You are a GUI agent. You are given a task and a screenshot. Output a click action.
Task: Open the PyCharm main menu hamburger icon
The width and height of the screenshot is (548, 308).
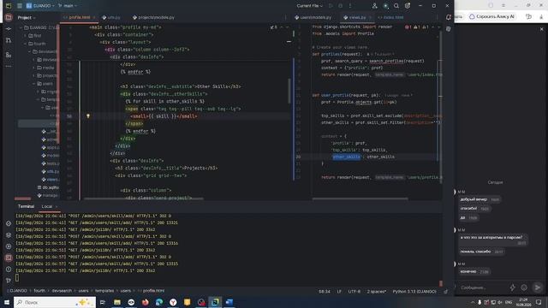coord(20,6)
